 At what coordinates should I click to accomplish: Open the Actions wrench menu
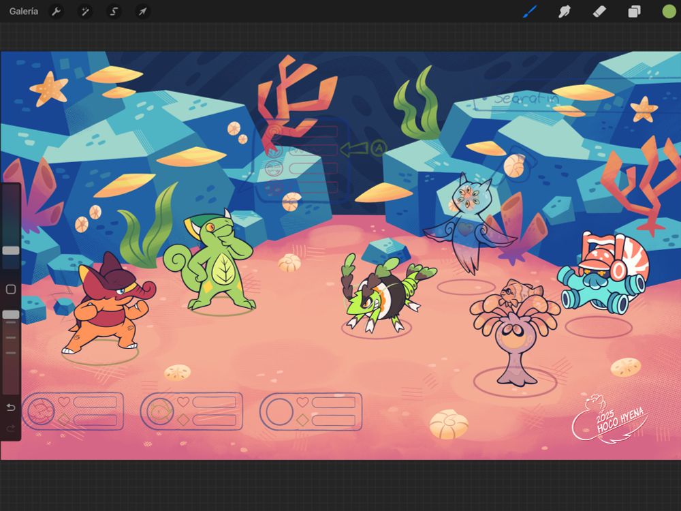point(56,12)
